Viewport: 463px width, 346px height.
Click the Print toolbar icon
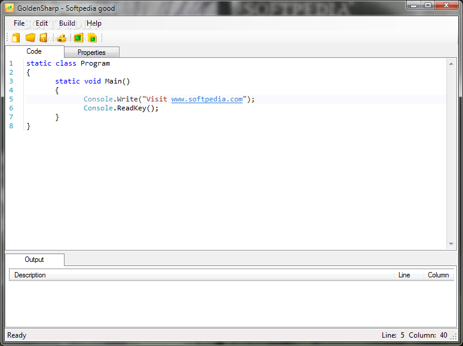pos(62,38)
